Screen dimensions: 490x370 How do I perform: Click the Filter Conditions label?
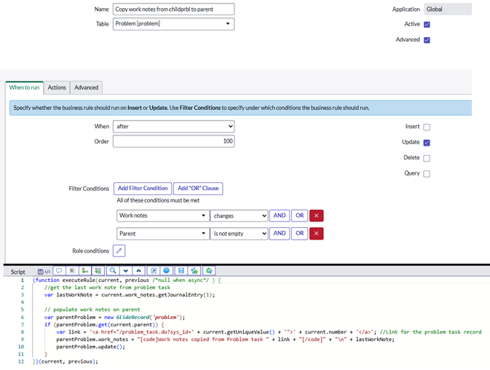89,189
